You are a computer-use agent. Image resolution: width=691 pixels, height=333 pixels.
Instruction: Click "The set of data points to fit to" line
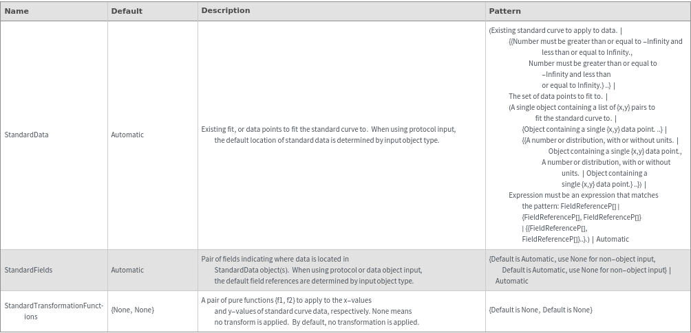(x=557, y=96)
